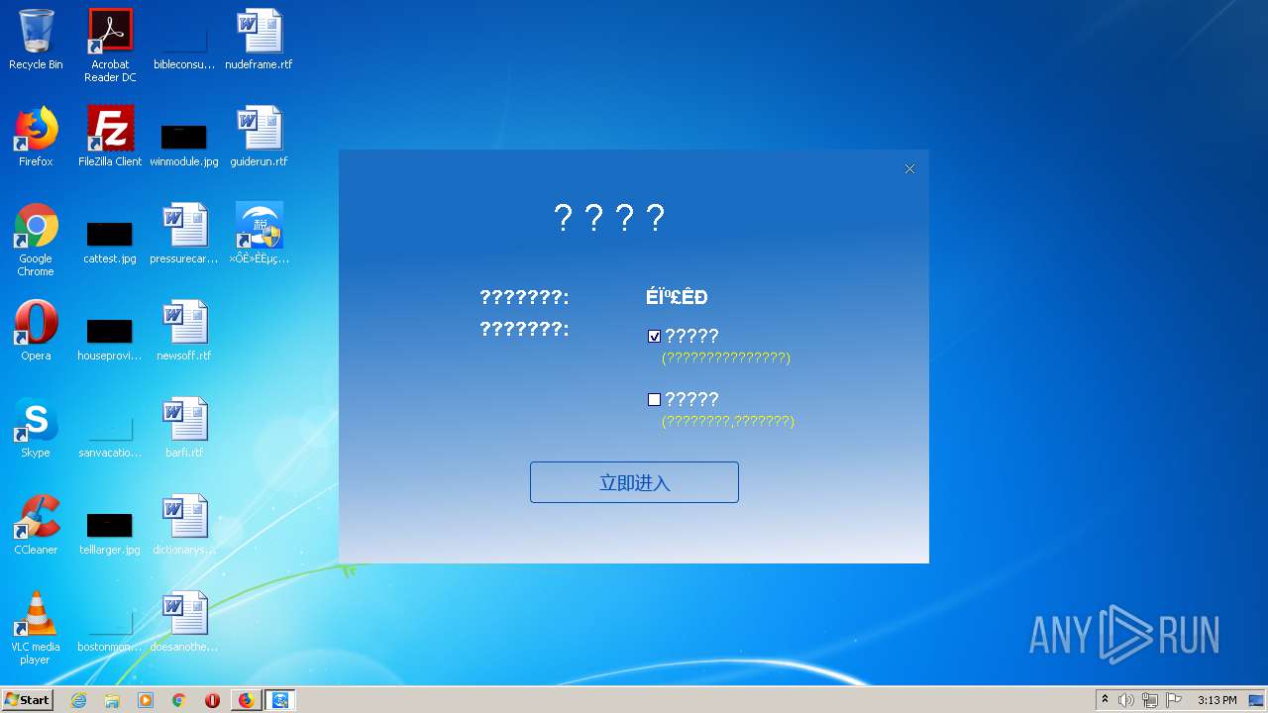Open network status tray icon
Screen dimensions: 1268x713
1149,700
